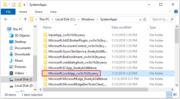180x99 pixels.
Task: Go back with the Back arrow
Action: 6,19
